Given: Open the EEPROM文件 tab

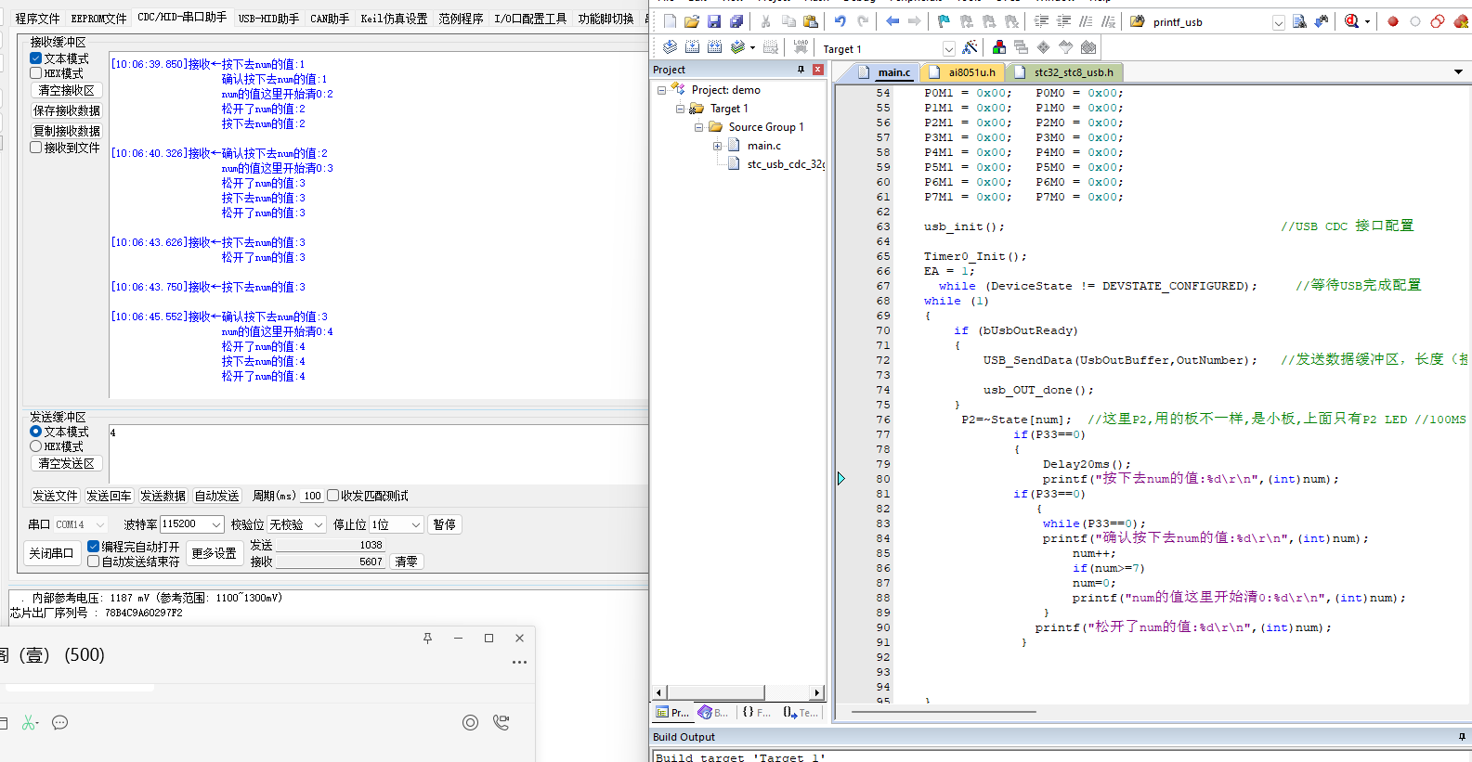Looking at the screenshot, I should pos(98,19).
